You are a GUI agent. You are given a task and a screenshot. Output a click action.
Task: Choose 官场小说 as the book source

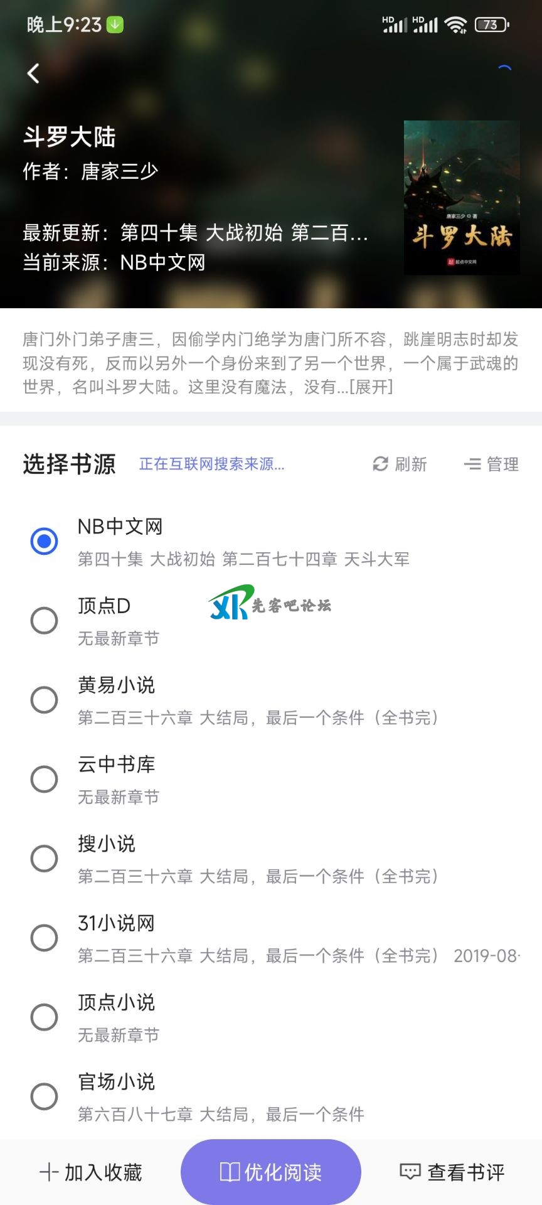44,1097
